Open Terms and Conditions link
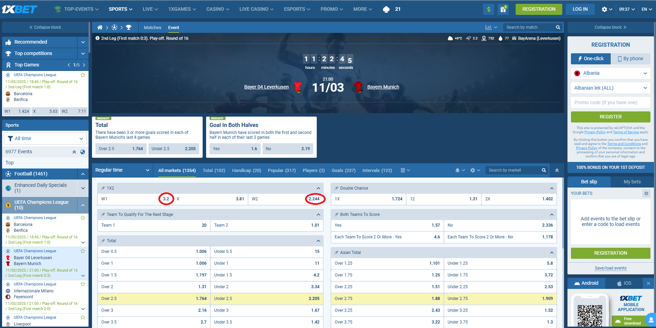This screenshot has height=328, width=656. (624, 144)
